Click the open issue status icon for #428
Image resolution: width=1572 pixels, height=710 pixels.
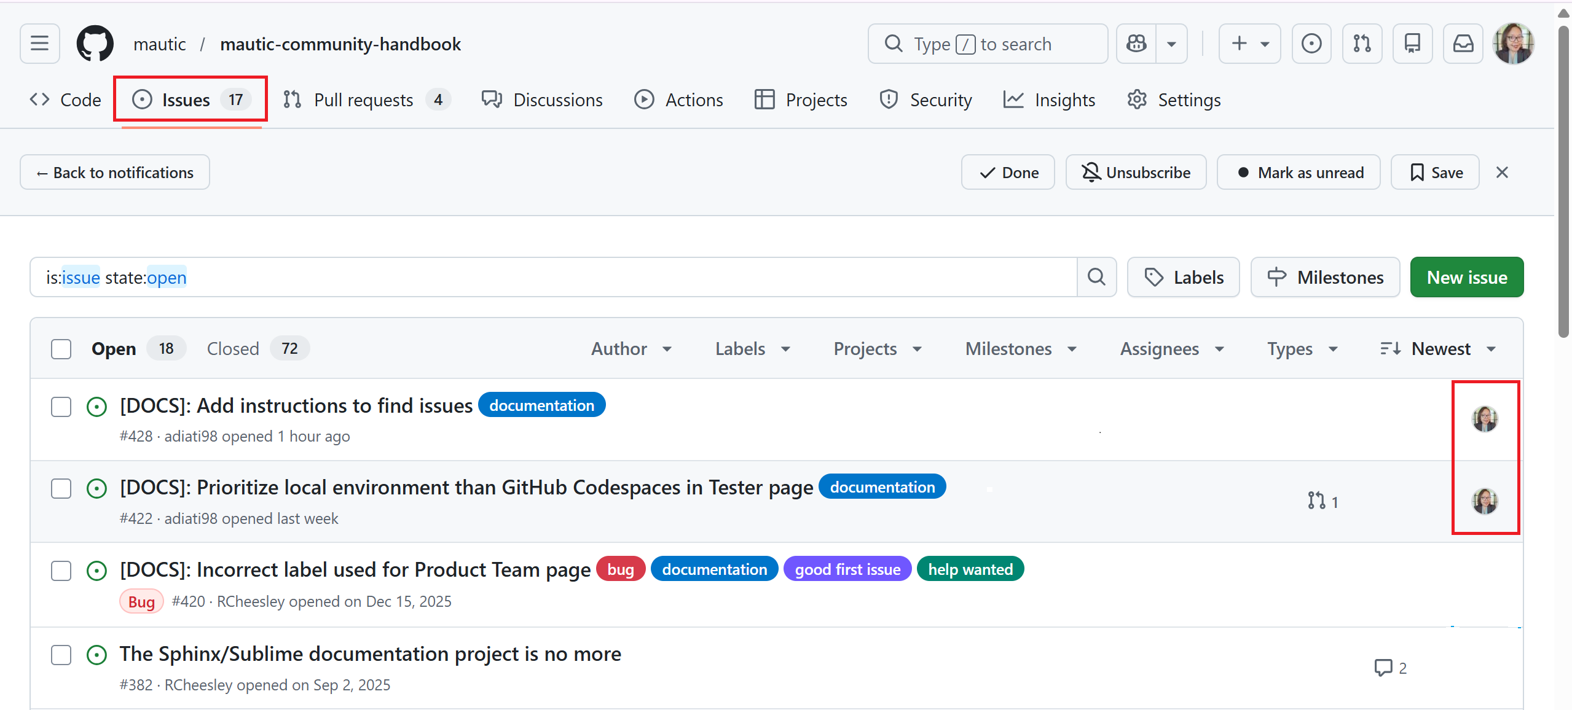coord(97,407)
